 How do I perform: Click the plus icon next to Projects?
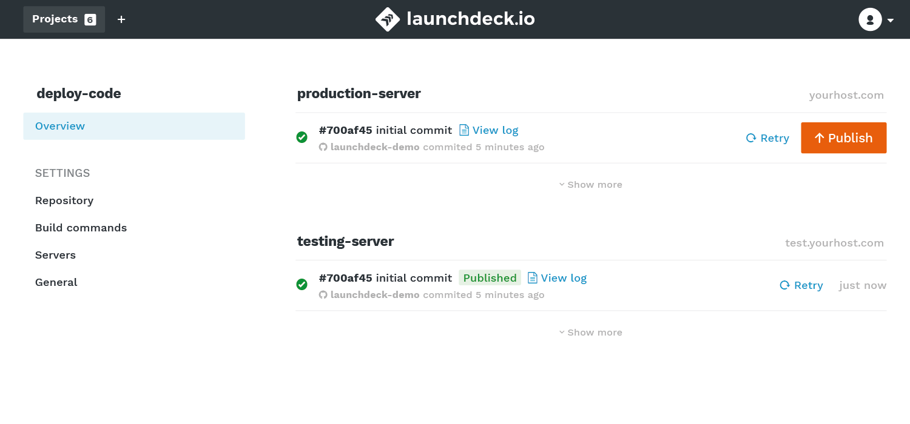tap(121, 19)
